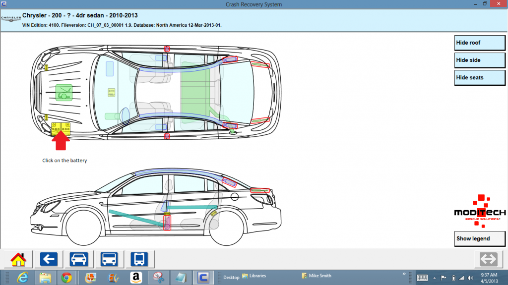Launch Google Chrome from taskbar

[x=67, y=278]
